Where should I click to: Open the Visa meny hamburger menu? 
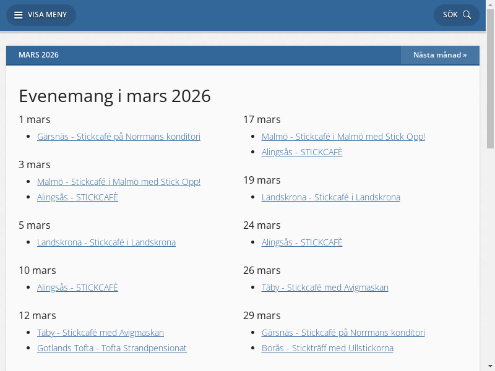point(41,15)
